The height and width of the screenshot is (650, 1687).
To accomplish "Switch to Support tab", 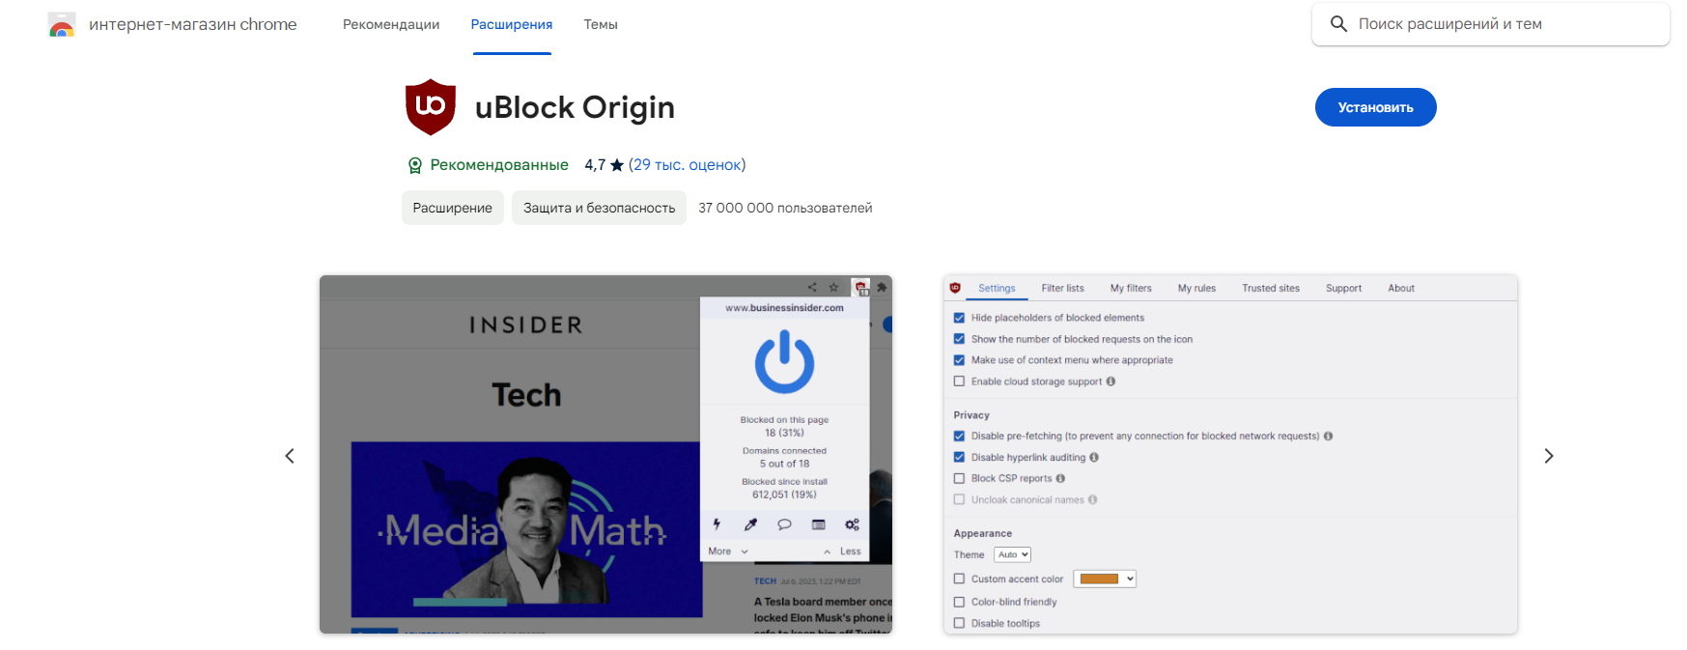I will click(x=1343, y=289).
